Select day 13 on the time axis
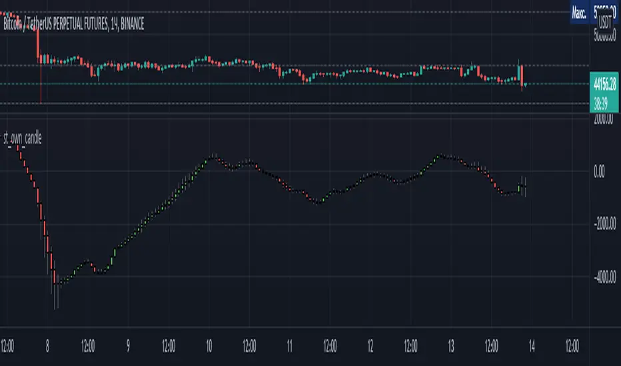 451,347
